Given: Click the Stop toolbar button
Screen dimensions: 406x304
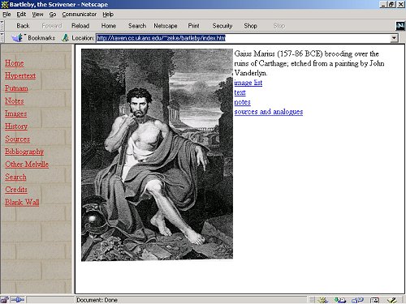Looking at the screenshot, I should [x=279, y=26].
